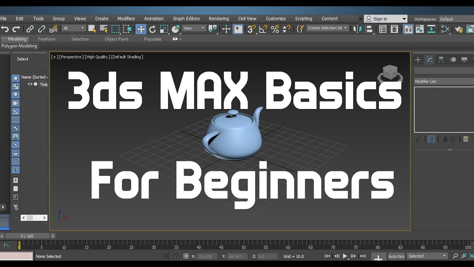
Task: Toggle Selection Lock padlock icon
Action: pos(176,256)
